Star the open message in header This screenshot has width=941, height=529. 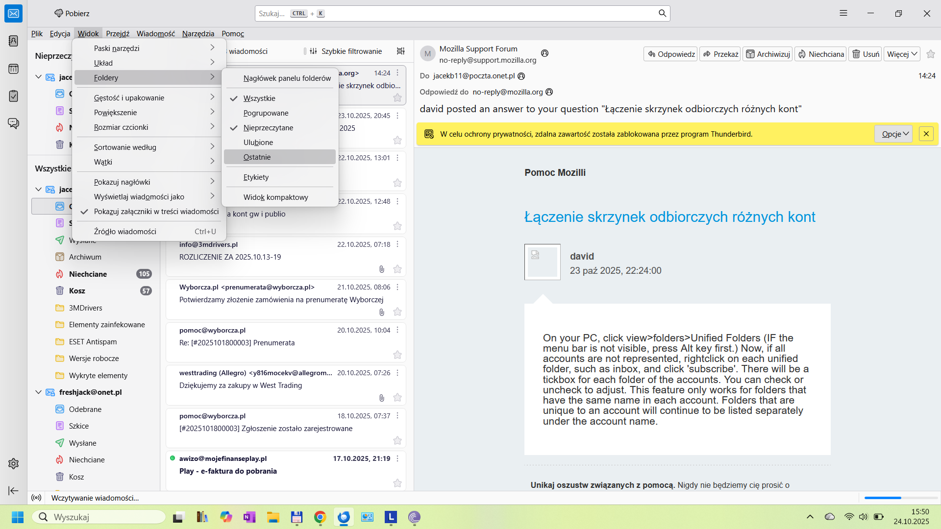pyautogui.click(x=931, y=54)
